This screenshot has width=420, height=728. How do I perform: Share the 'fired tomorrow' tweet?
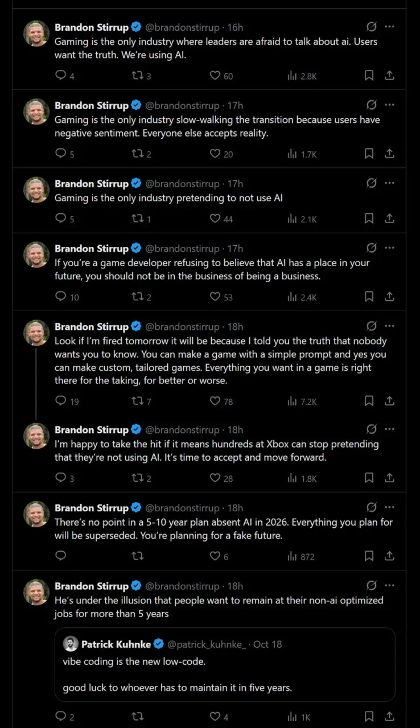[x=390, y=401]
